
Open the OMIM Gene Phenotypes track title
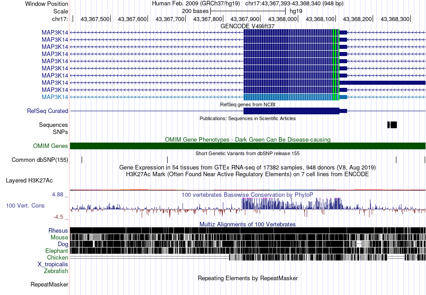tap(248, 139)
